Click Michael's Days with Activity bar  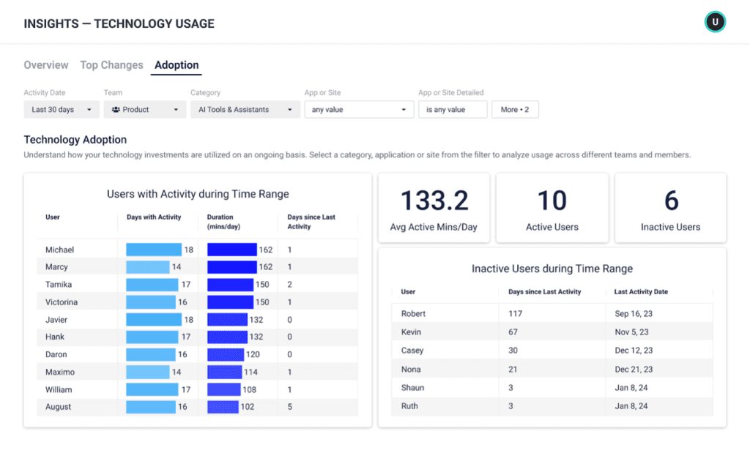(x=154, y=250)
